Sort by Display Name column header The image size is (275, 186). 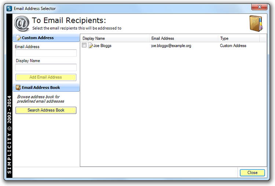[x=114, y=38]
